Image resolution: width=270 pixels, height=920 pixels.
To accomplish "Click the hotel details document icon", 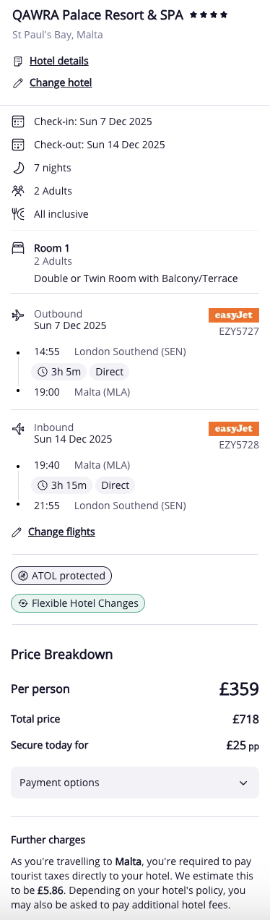I will click(18, 61).
